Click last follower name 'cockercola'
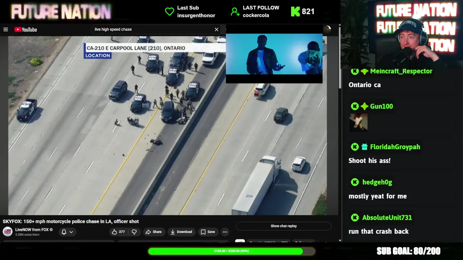Viewport: 463px width, 260px height. pos(256,16)
